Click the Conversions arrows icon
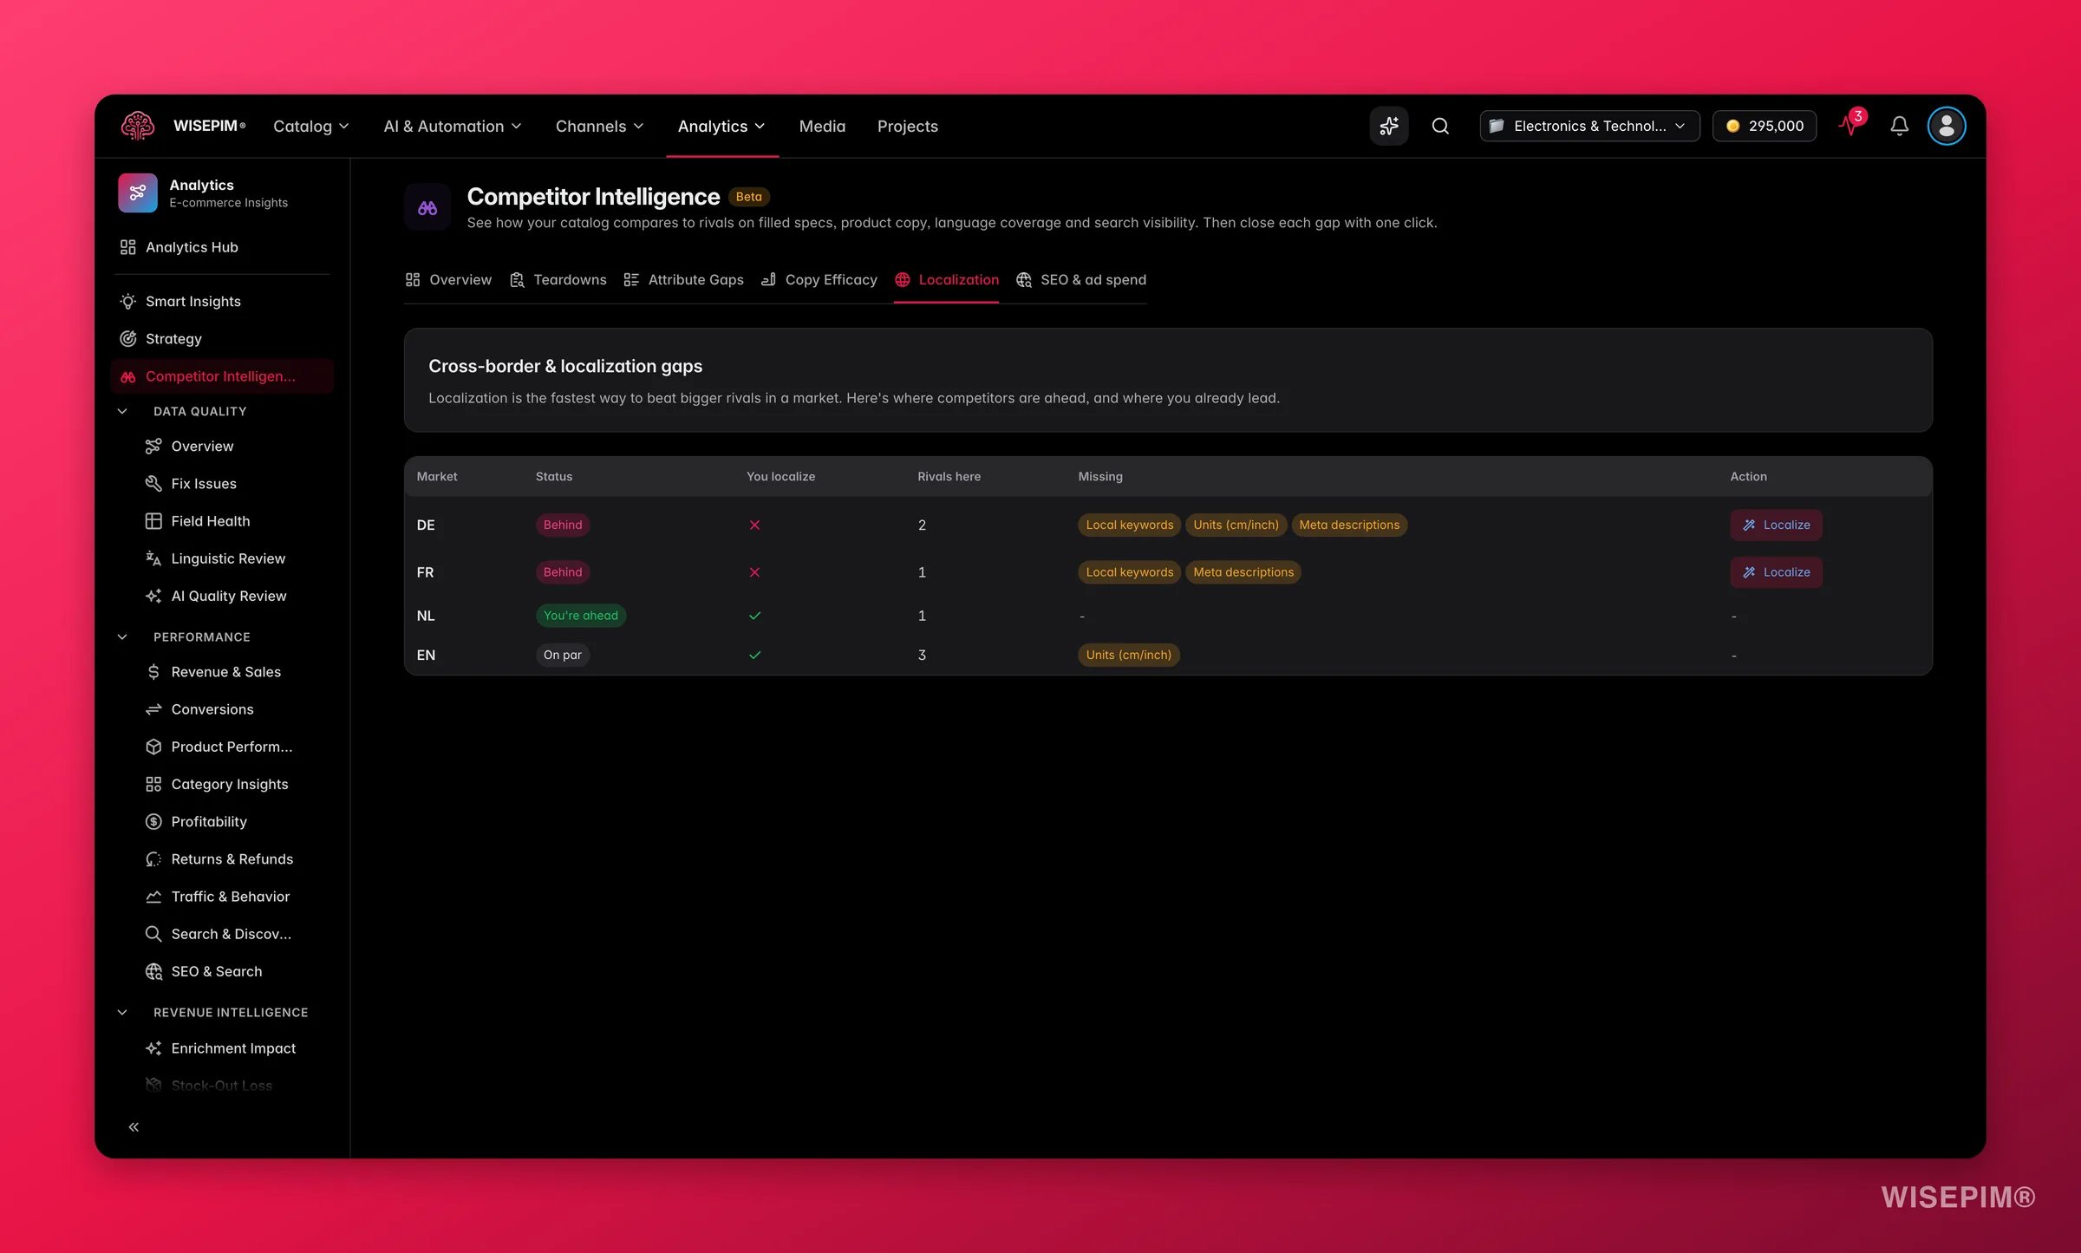The width and height of the screenshot is (2081, 1253). pos(153,708)
